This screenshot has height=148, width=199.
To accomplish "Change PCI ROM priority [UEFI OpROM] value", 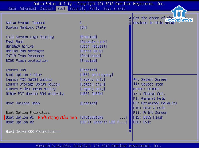I will [x=92, y=94].
